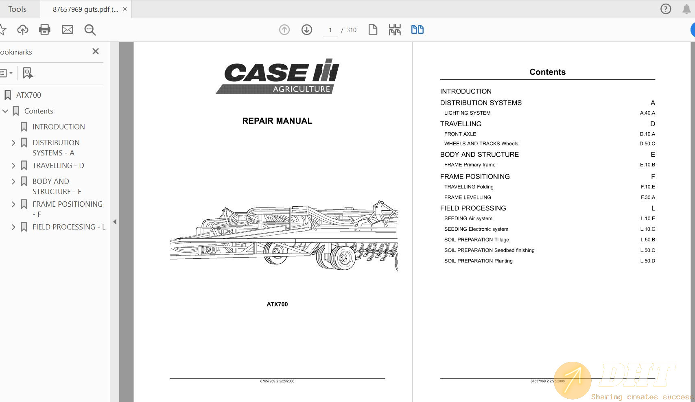
Task: Select single page view icon
Action: tap(373, 30)
